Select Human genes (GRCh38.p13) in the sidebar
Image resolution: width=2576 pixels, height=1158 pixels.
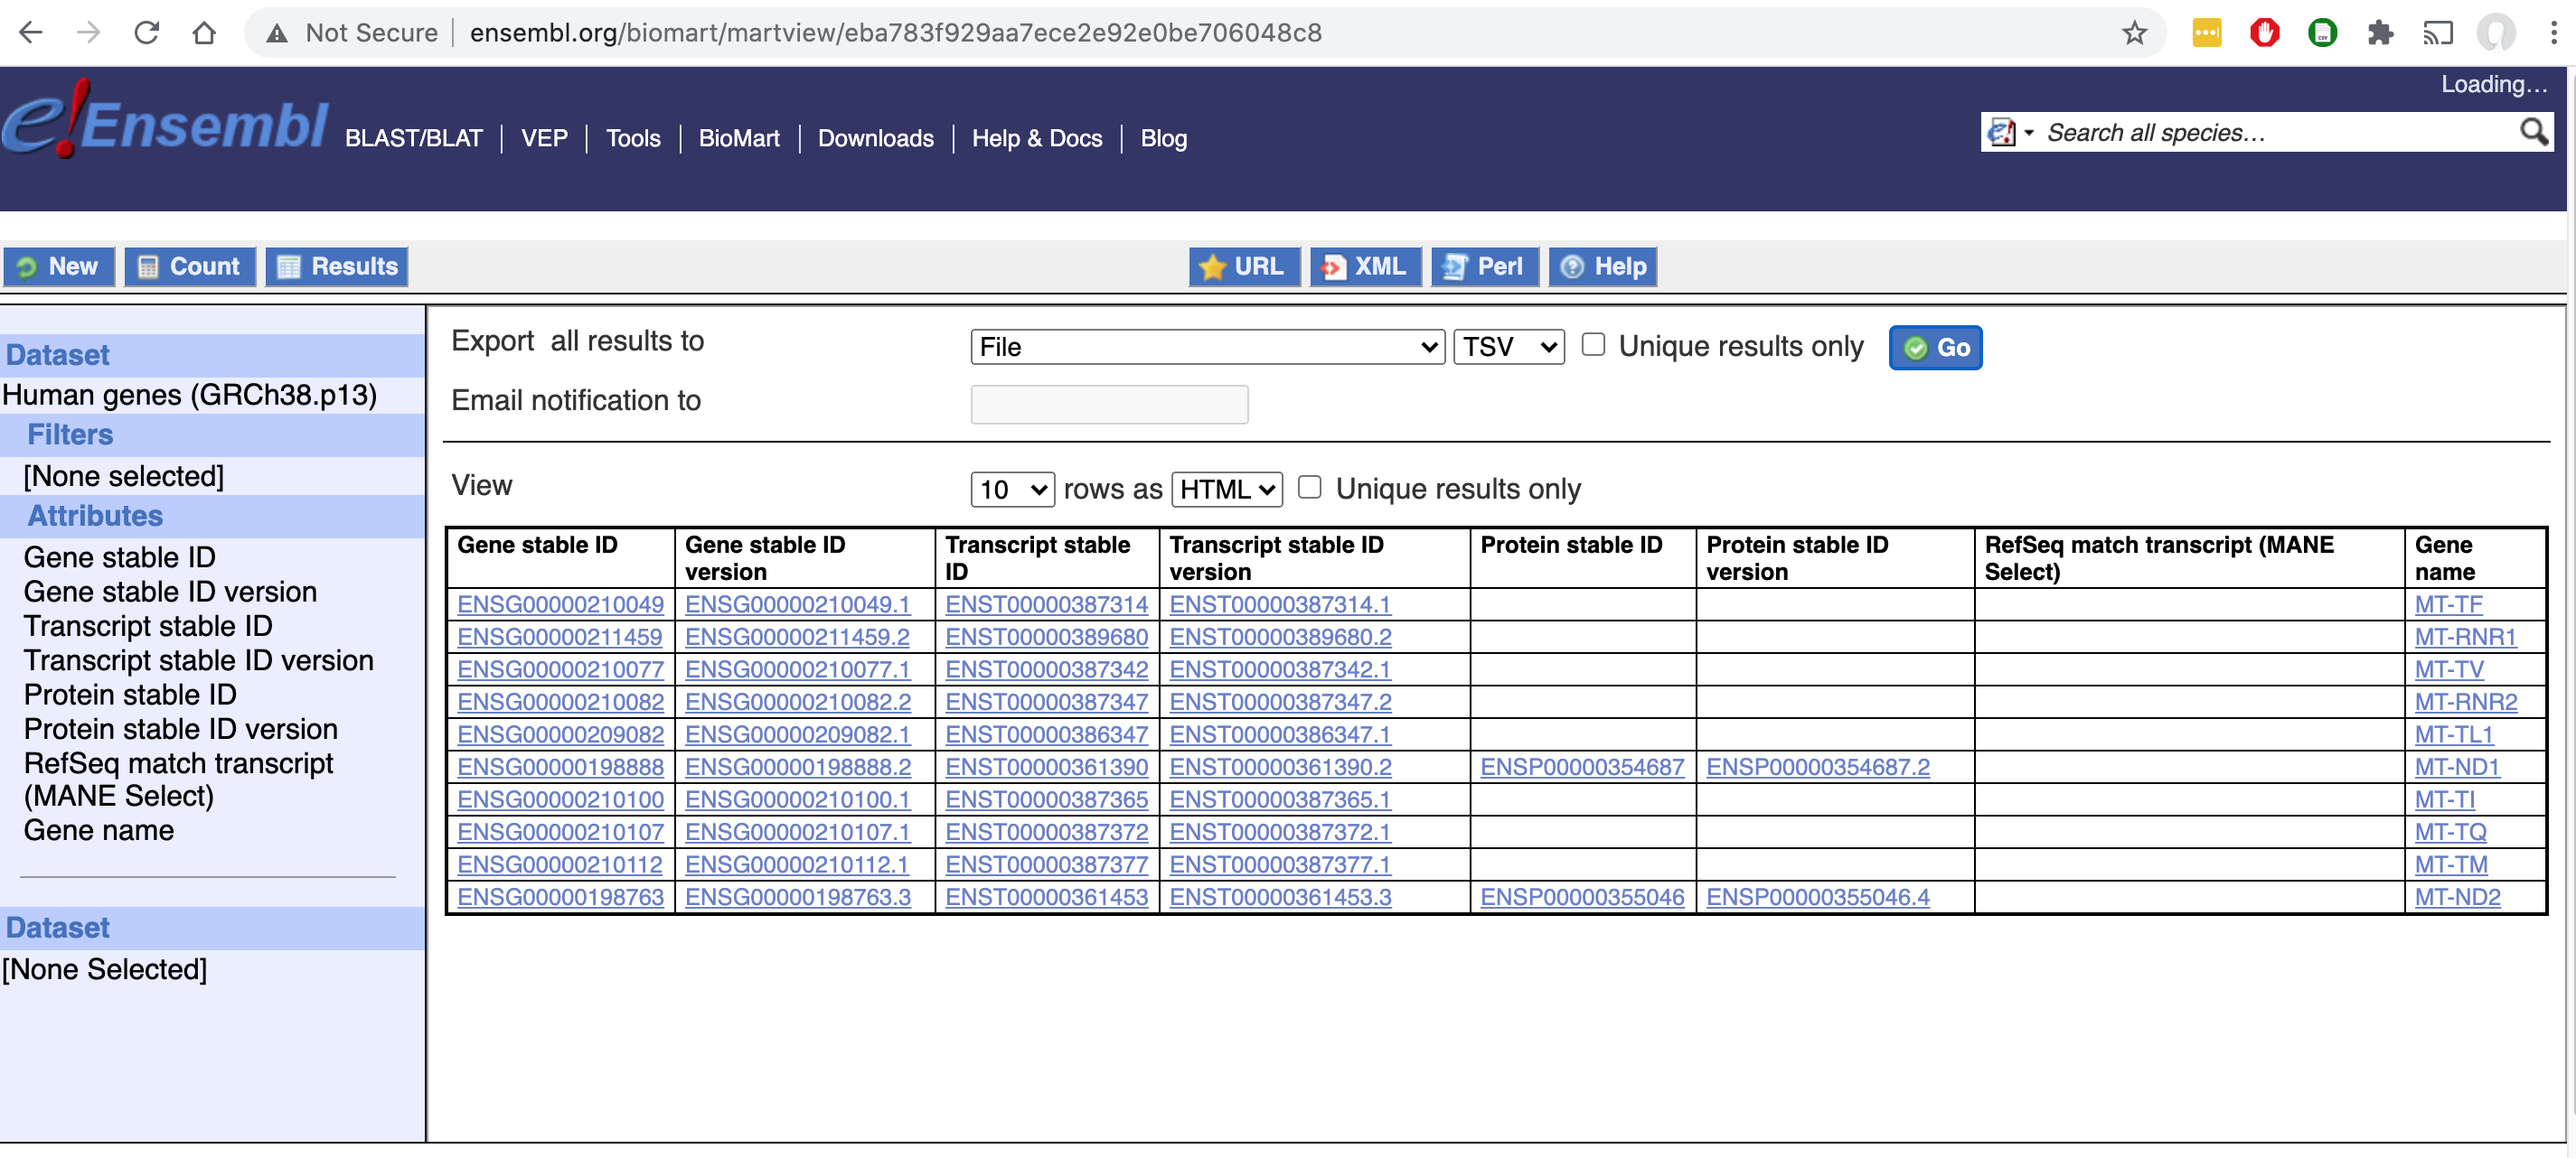coord(189,395)
